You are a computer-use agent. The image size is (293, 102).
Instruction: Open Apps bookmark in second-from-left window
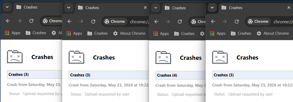tap(74, 33)
